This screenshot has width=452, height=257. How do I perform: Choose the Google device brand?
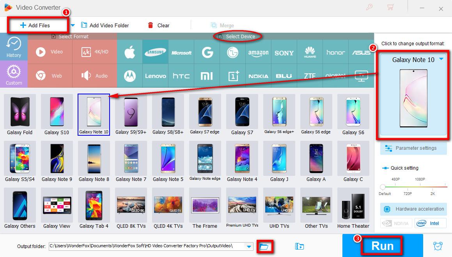[x=207, y=52]
